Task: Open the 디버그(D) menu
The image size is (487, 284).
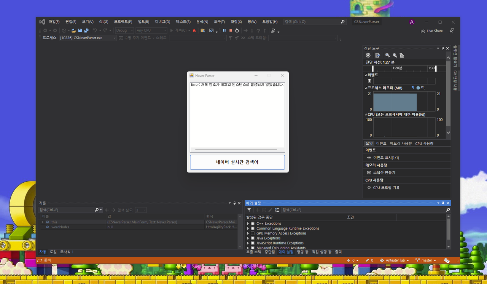Action: (x=162, y=22)
